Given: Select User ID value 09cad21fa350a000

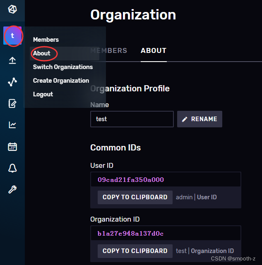Looking at the screenshot, I should coord(131,180).
